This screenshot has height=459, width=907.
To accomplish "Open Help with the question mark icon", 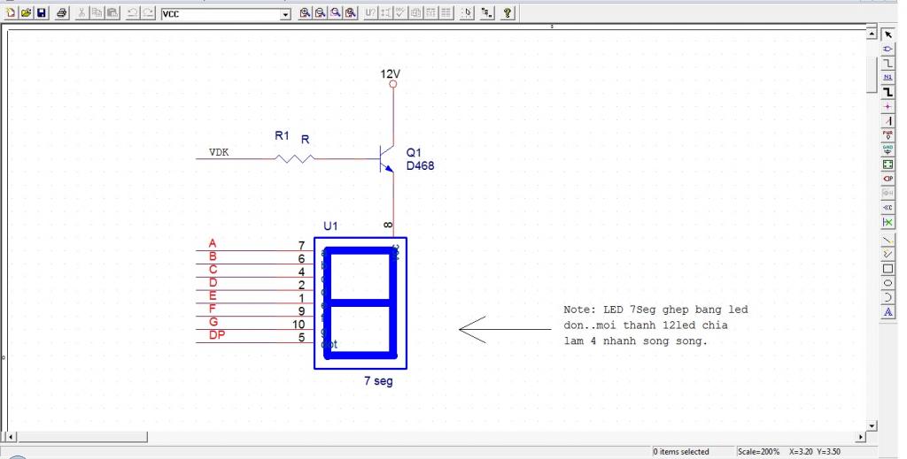I will 508,12.
